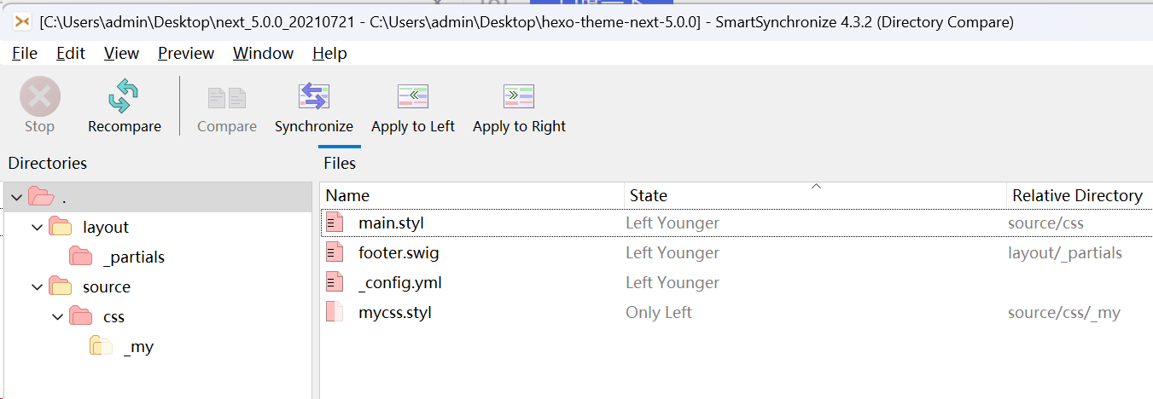The height and width of the screenshot is (399, 1153).
Task: Select the mycss.styl file icon
Action: [x=335, y=313]
